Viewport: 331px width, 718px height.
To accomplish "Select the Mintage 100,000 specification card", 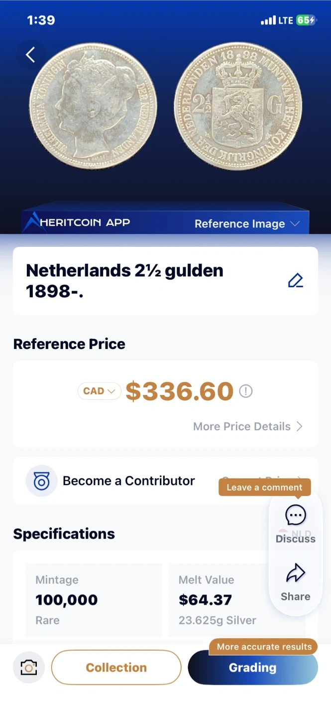I will tap(94, 600).
